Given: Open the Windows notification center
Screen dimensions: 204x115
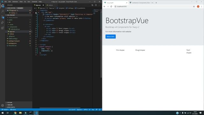Looking at the screenshot, I should [x=200, y=113].
